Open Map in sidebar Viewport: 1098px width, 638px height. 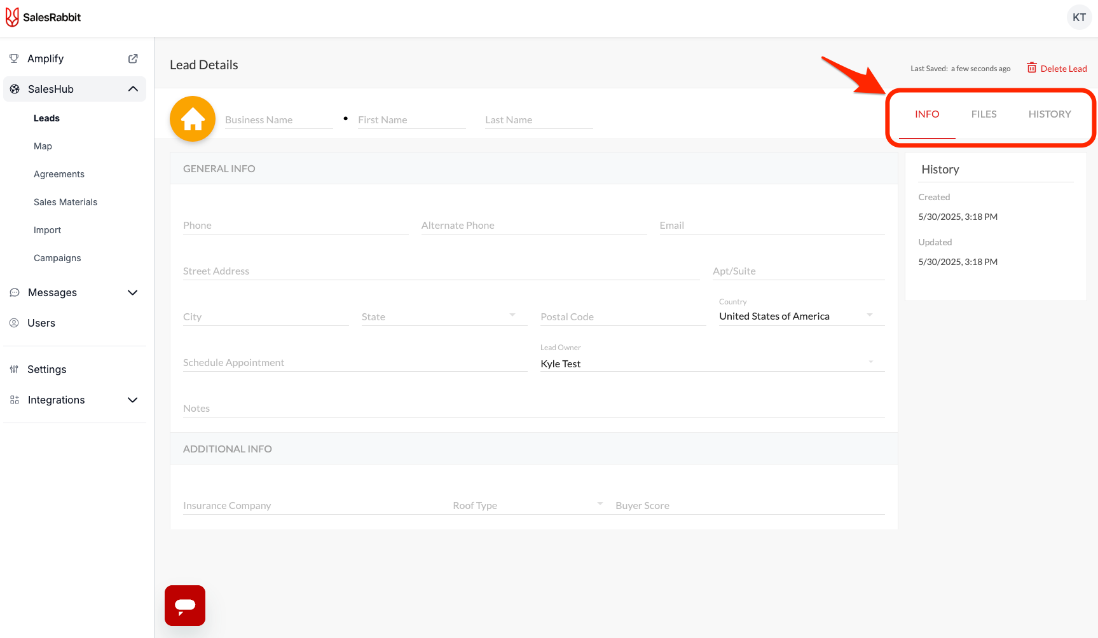point(43,146)
